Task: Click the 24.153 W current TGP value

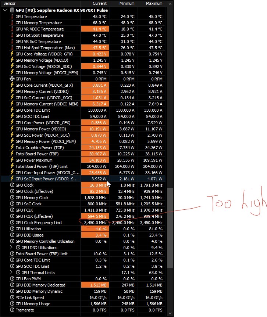Action: 98,148
